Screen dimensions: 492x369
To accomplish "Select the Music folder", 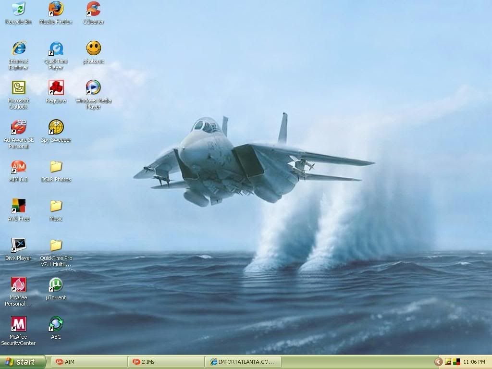I will pos(56,206).
